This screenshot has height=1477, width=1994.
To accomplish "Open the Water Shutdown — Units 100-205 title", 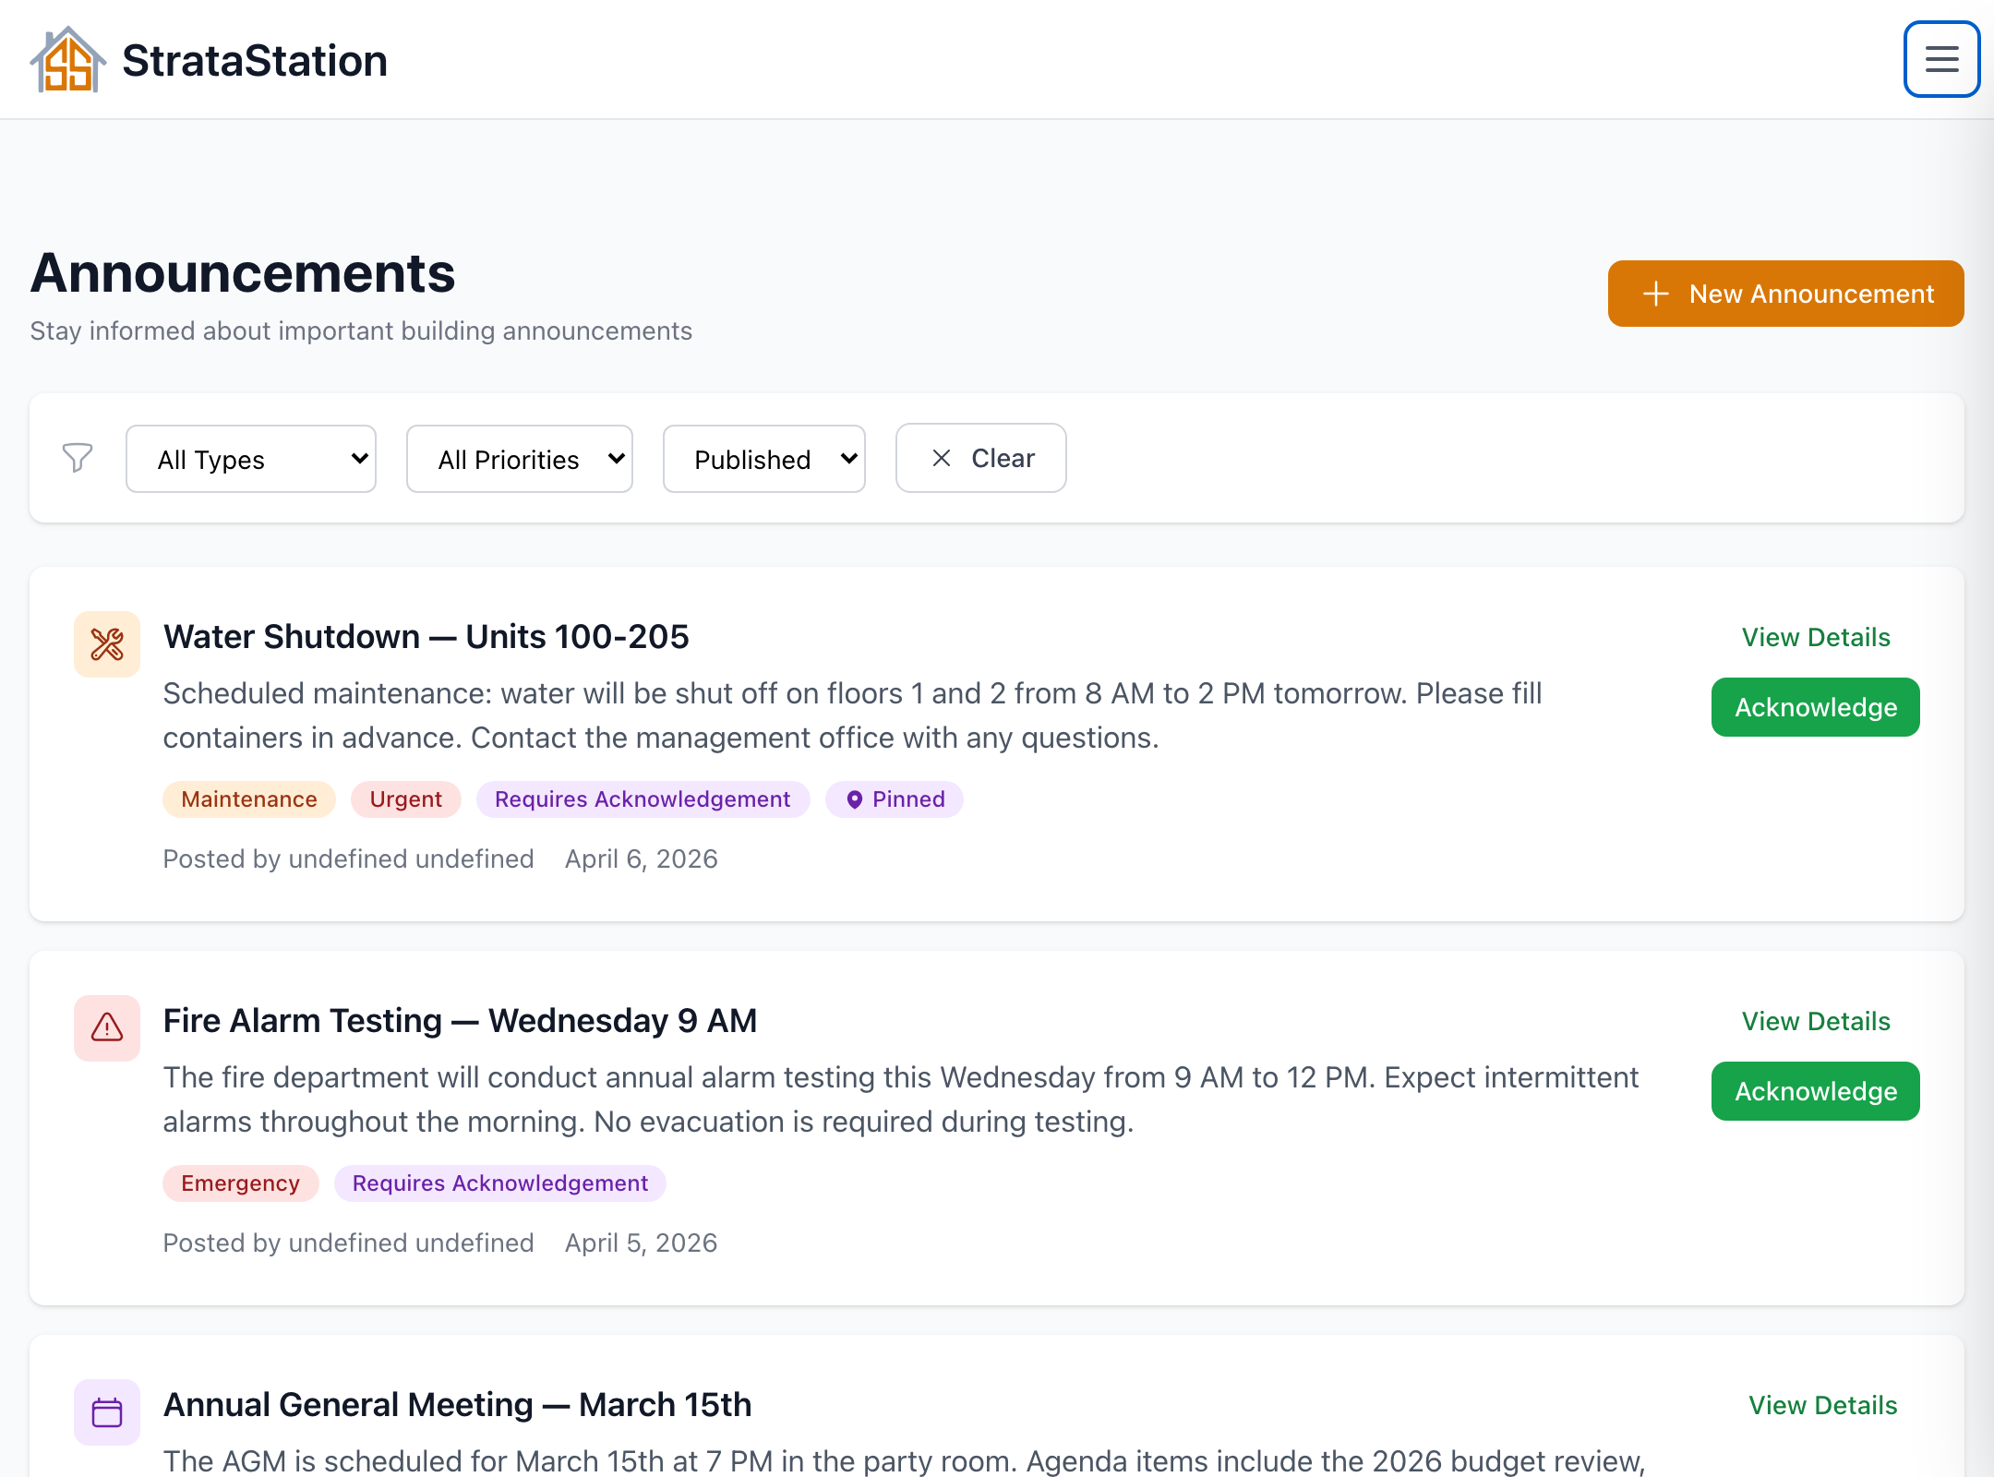I will 426,637.
